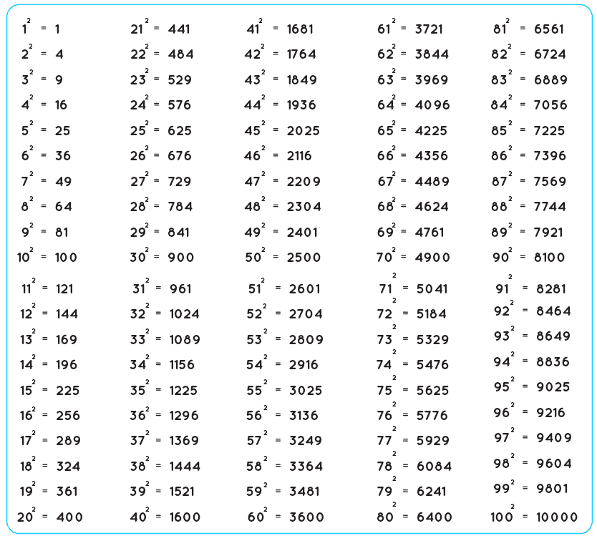597x541 pixels.
Task: Click the number 625 in the 25 row
Action: point(180,130)
